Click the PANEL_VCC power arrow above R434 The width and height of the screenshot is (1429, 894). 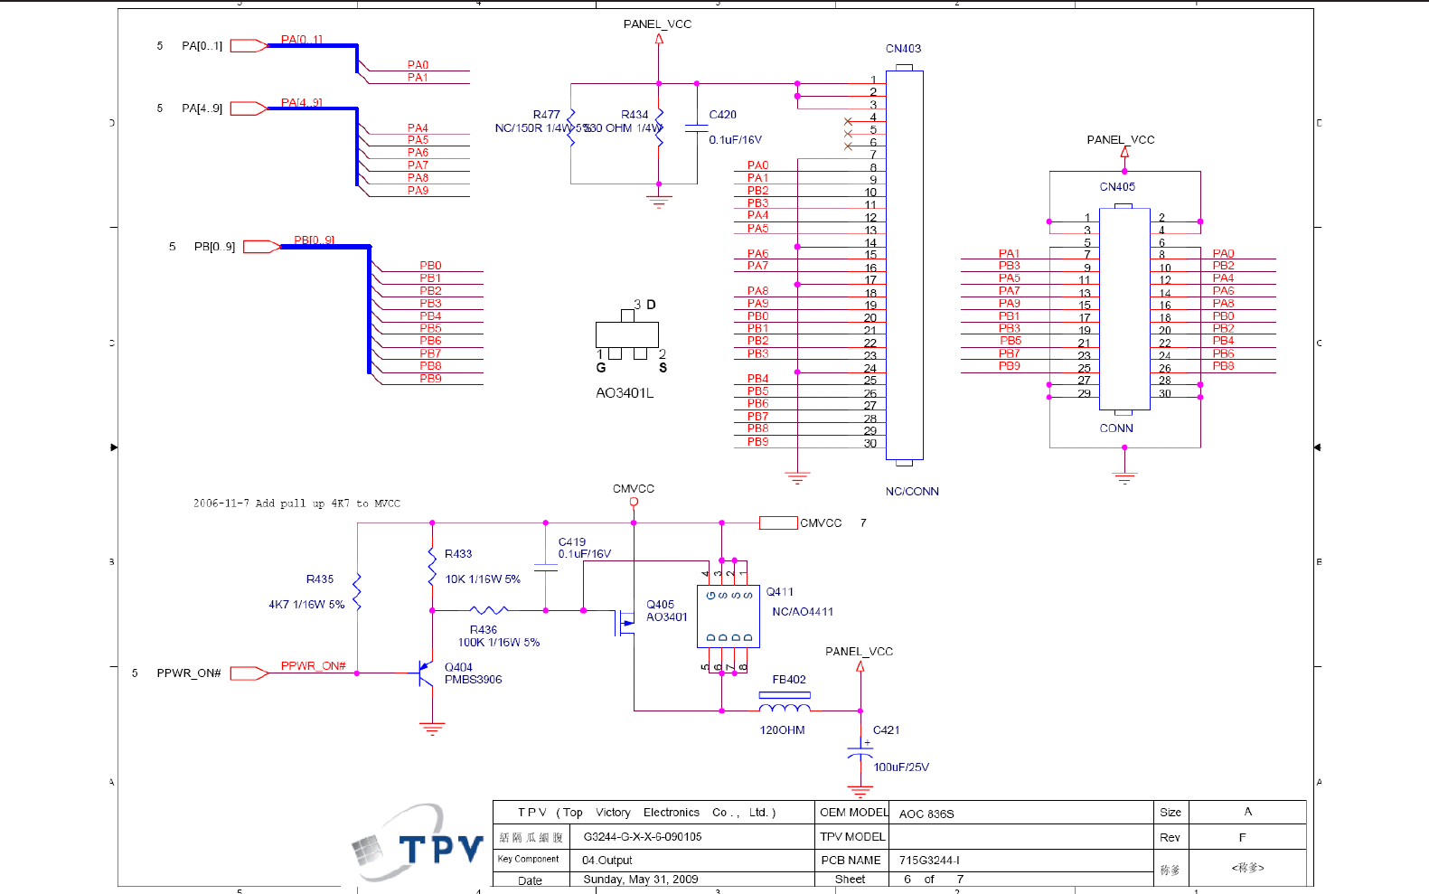[x=659, y=39]
